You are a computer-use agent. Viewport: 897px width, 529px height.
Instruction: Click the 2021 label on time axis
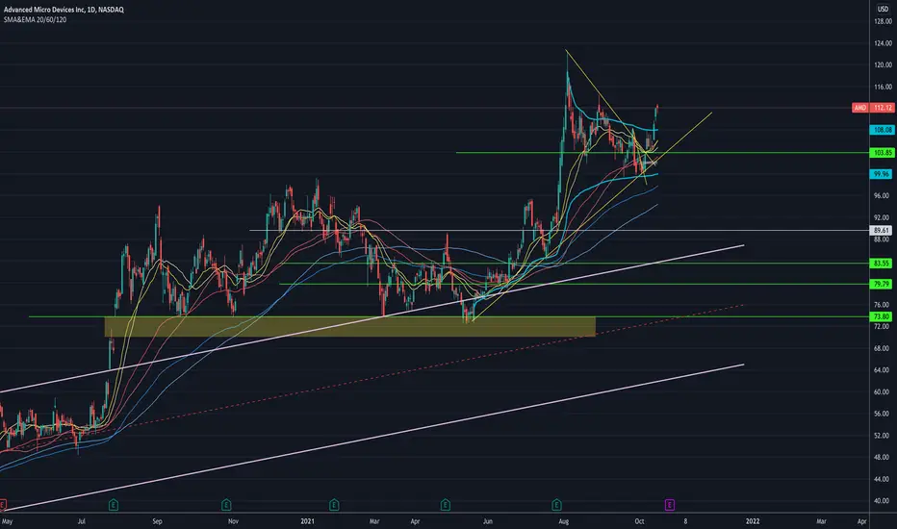coord(308,521)
